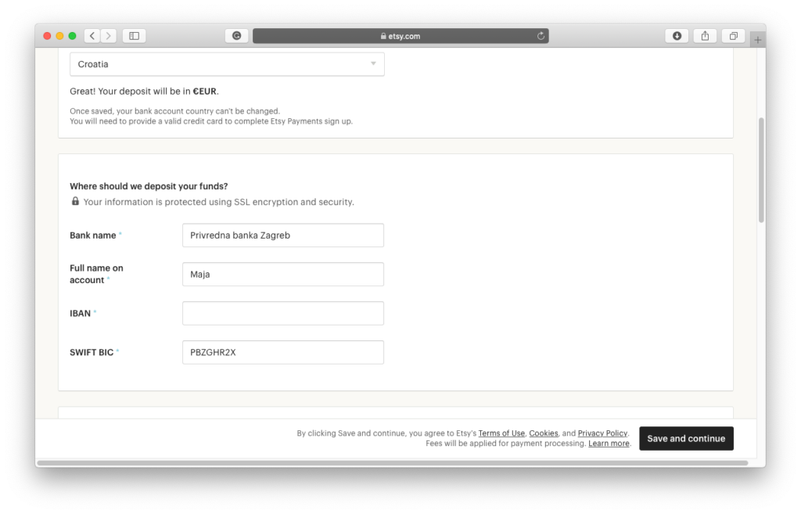Click the Grammarly extension icon in toolbar

click(236, 36)
